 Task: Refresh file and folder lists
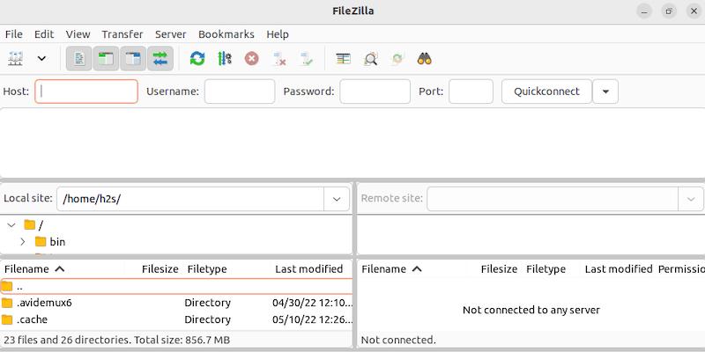pyautogui.click(x=197, y=59)
